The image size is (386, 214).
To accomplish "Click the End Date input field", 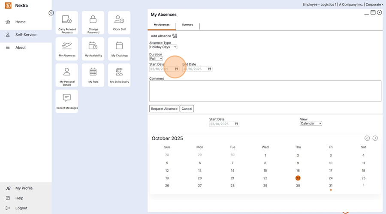I will pyautogui.click(x=197, y=69).
